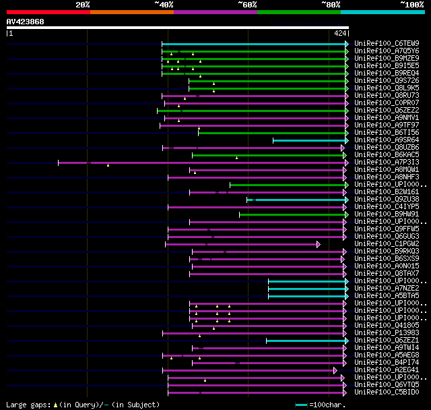Image resolution: width=431 pixels, height=410 pixels.
Task: Click the UniRef100_Q6ZEZ2 label
Action: click(x=387, y=111)
